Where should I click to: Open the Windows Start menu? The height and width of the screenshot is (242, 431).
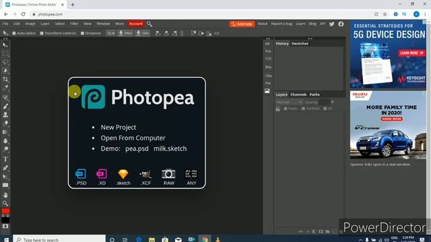tap(6, 239)
